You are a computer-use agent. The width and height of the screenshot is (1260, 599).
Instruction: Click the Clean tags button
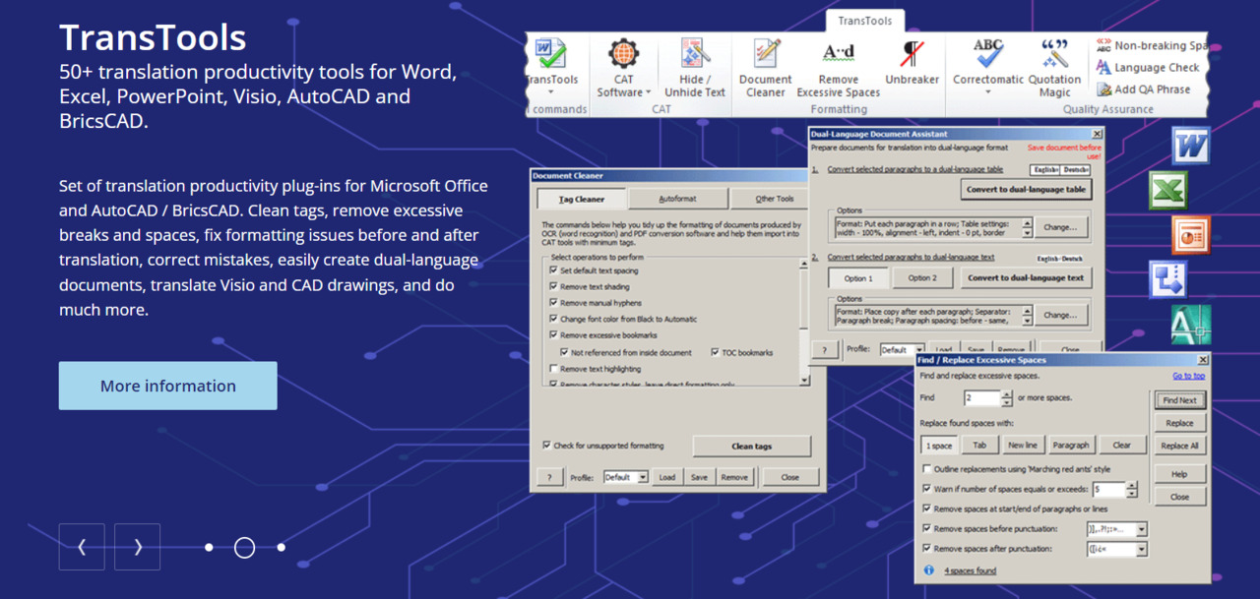751,447
